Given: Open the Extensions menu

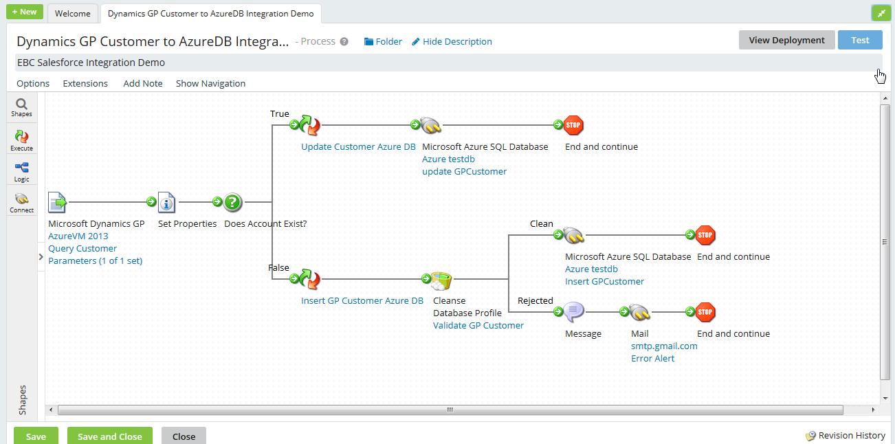Looking at the screenshot, I should click(85, 84).
